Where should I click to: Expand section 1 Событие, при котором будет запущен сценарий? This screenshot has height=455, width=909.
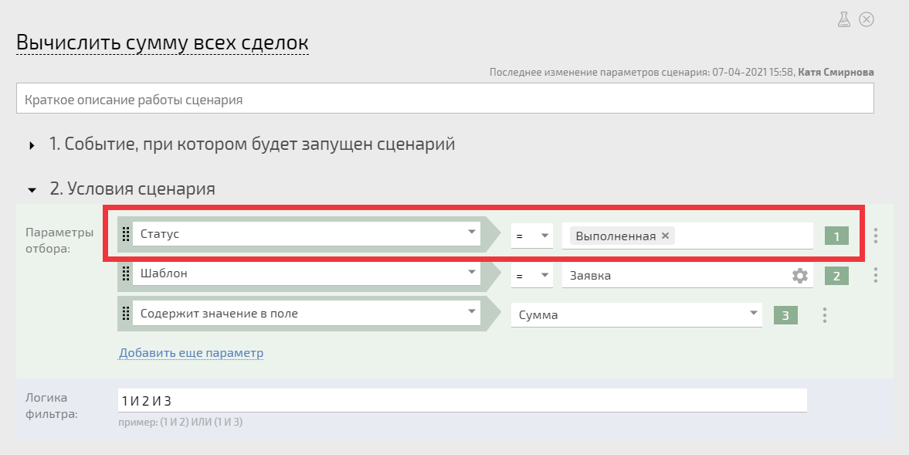(32, 145)
